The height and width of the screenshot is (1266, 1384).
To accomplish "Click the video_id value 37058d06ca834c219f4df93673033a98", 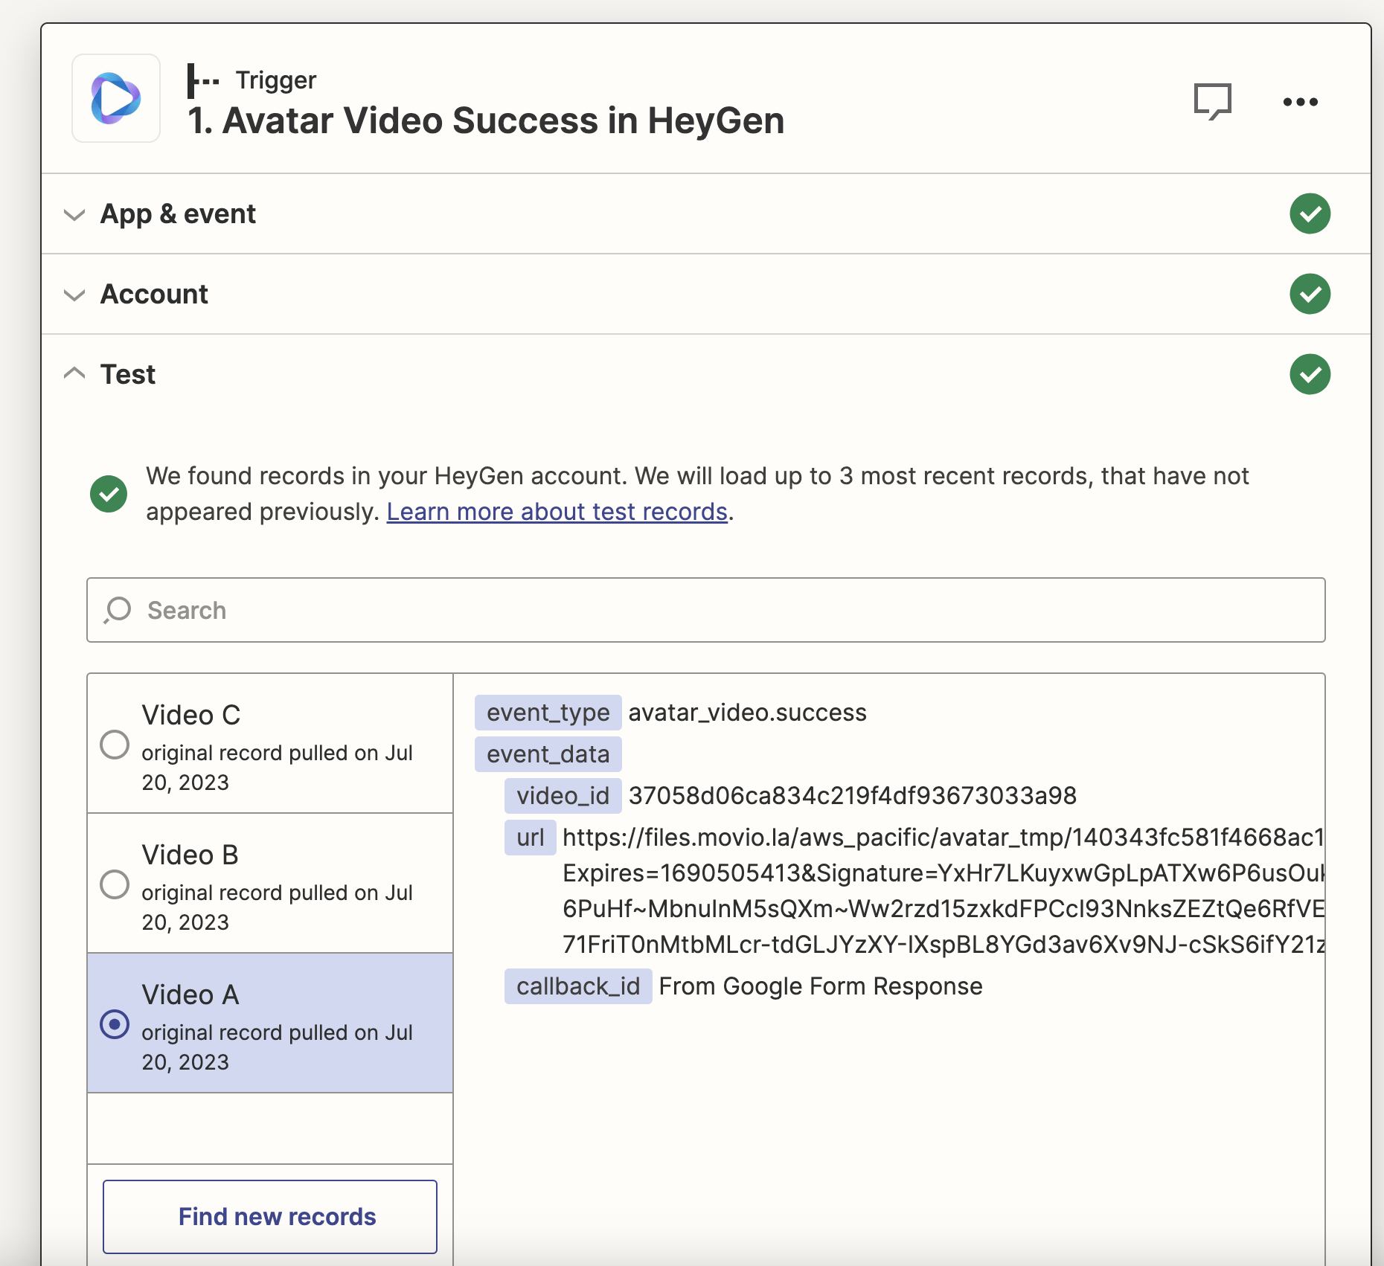I will coord(853,796).
